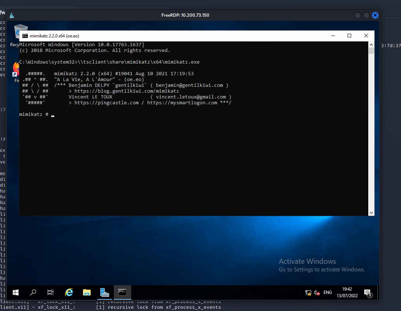This screenshot has height=311, width=401.
Task: Click the console scrollbar down arrow
Action: [371, 213]
